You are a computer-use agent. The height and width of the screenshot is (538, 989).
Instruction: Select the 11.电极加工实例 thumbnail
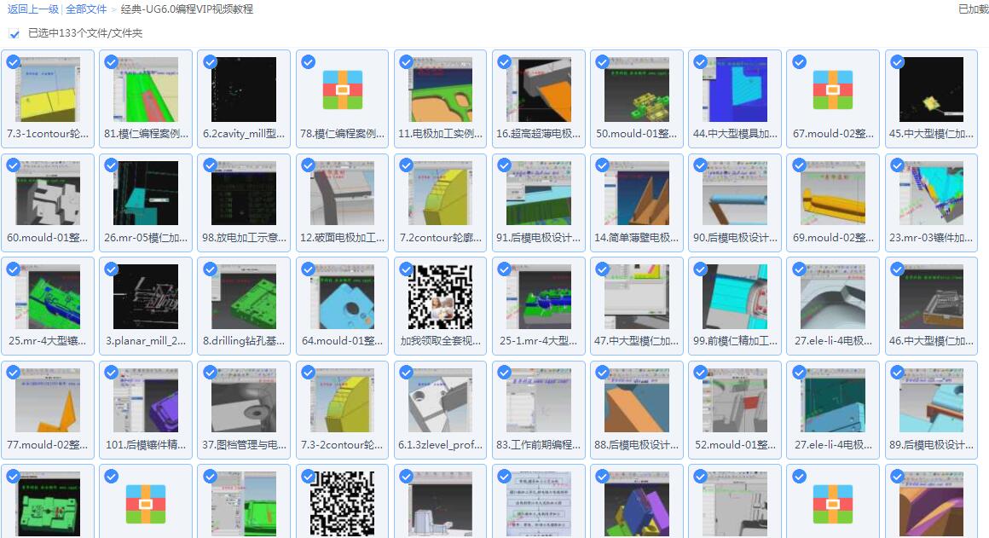pos(440,90)
